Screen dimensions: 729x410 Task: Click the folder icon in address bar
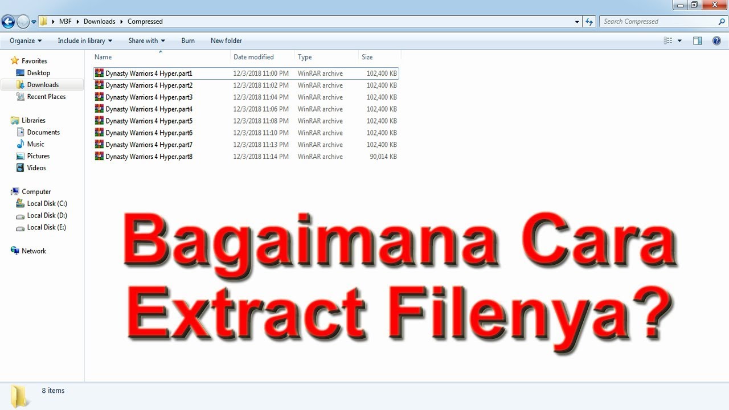click(x=43, y=22)
